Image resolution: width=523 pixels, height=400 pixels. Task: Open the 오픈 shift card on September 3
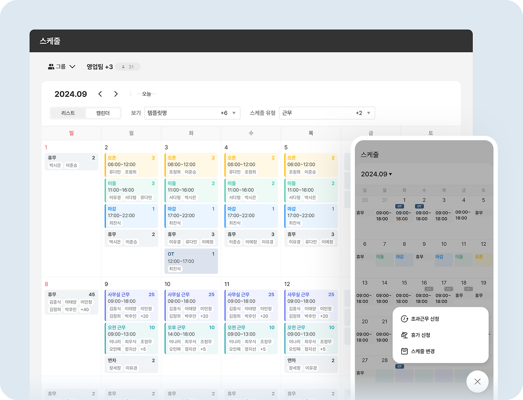191,165
